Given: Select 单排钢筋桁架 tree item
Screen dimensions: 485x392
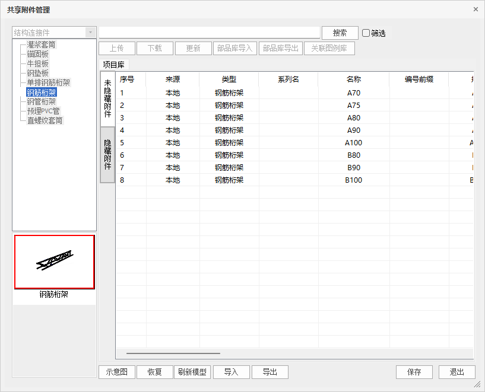Looking at the screenshot, I should (48, 82).
